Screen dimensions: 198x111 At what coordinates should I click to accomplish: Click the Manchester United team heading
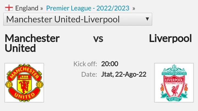(x=32, y=43)
